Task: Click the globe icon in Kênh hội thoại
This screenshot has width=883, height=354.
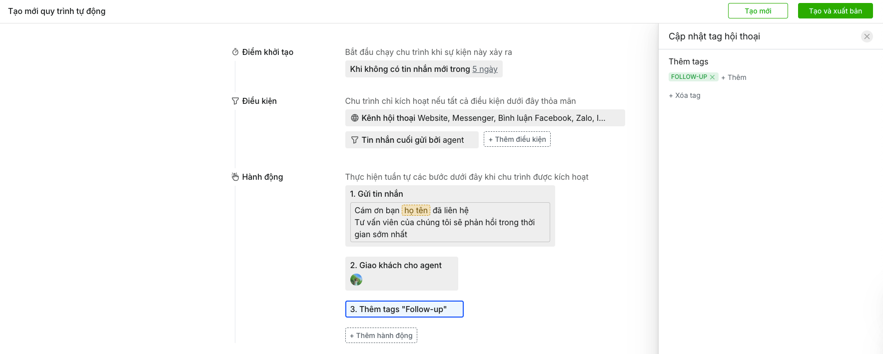Action: coord(354,118)
